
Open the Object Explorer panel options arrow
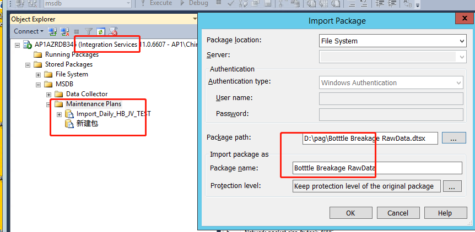(195, 19)
